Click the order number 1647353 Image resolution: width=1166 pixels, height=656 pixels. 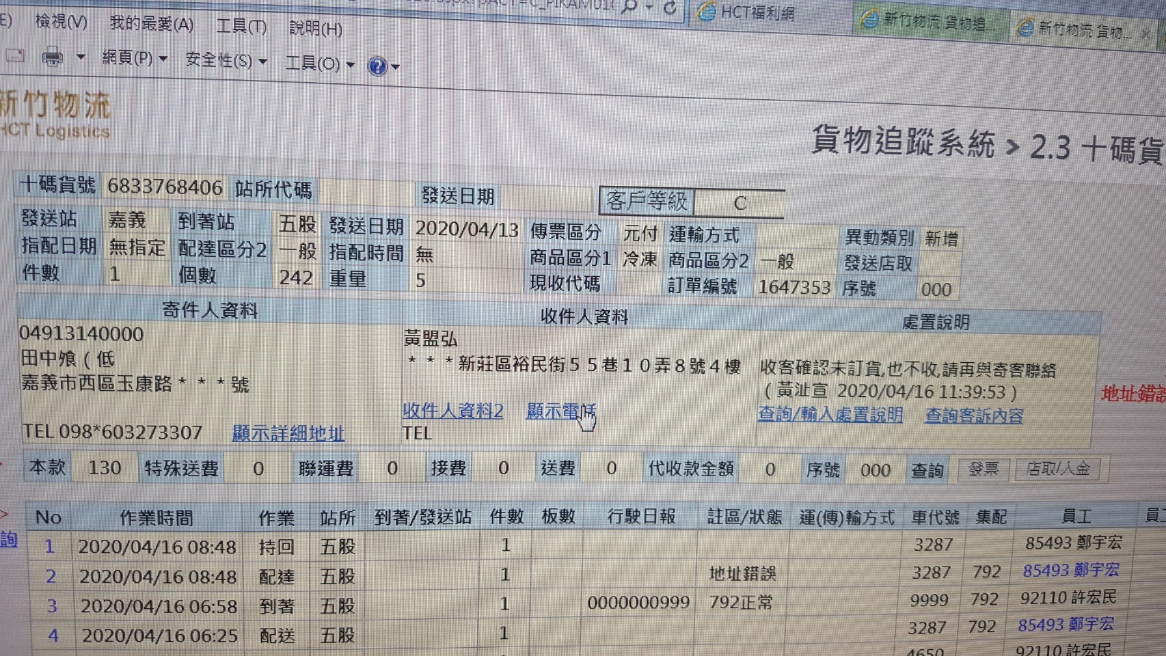pos(794,287)
